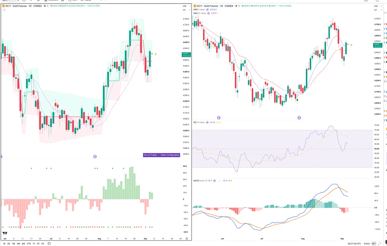Viewport: 387px width, 246px height.
Task: Click the Ocs Ai Trader label
Action: coord(151,155)
